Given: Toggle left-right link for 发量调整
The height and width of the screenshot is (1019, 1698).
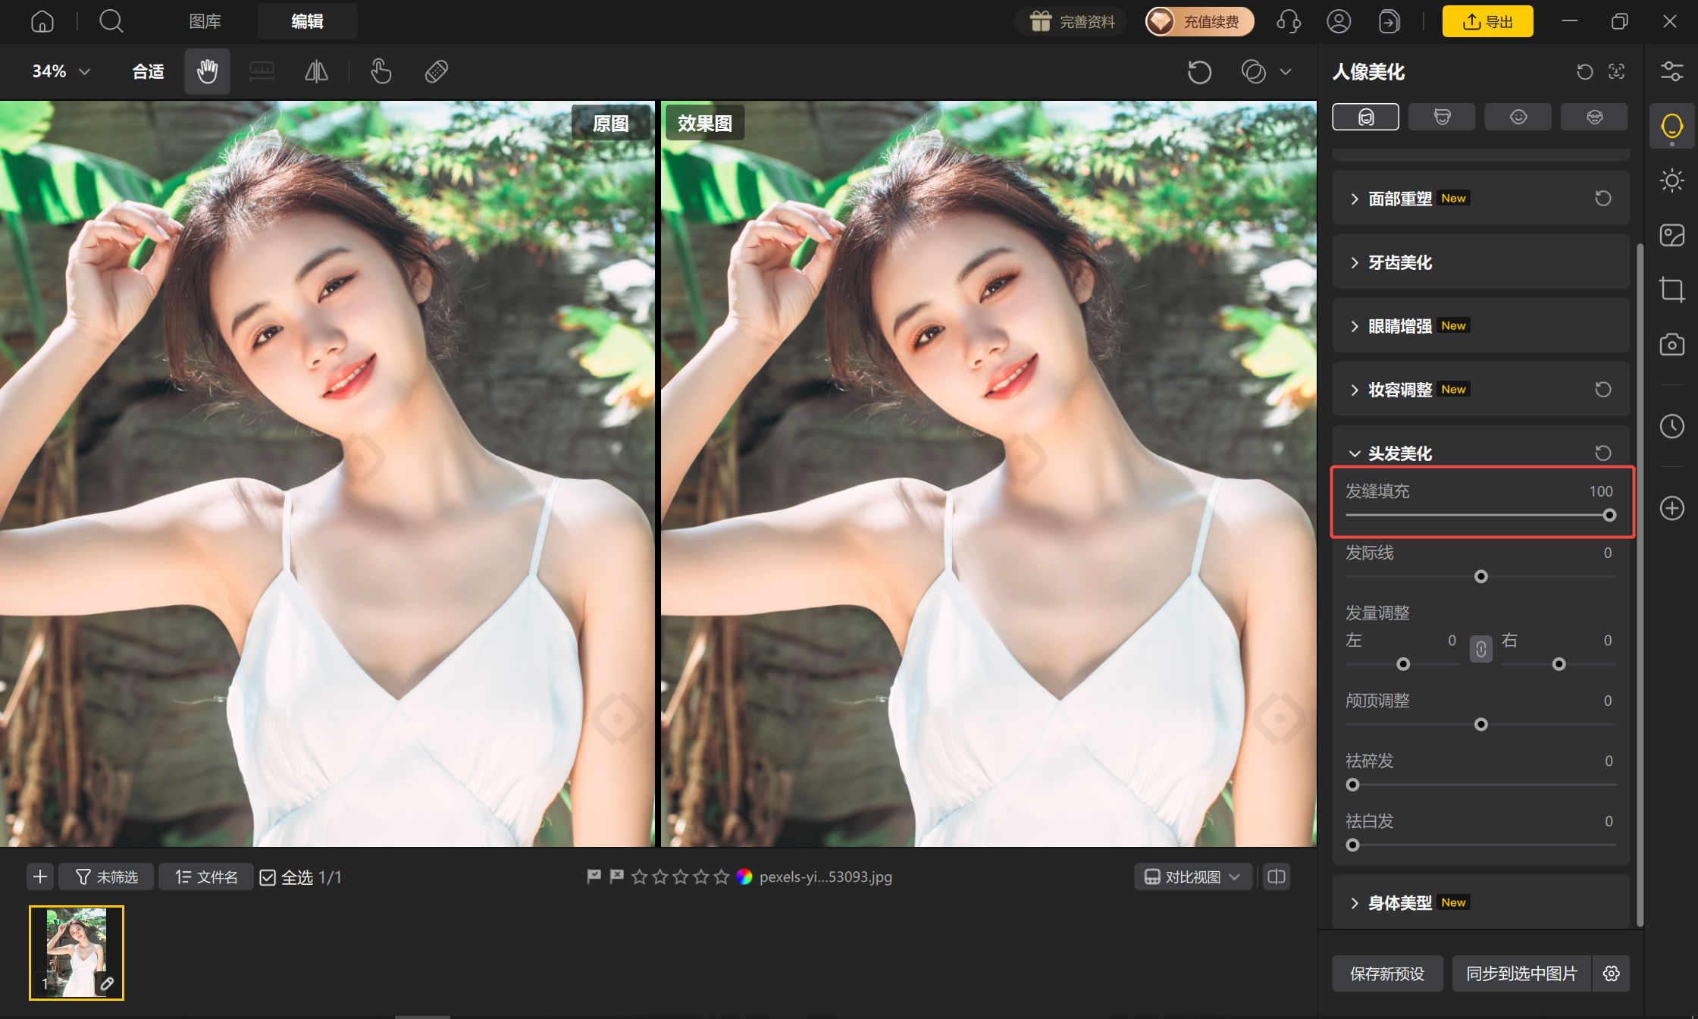Looking at the screenshot, I should (x=1480, y=649).
